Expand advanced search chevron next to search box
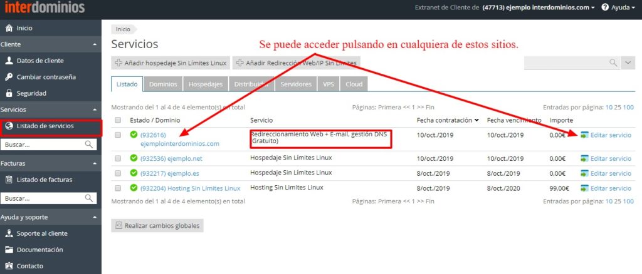 tap(628, 63)
